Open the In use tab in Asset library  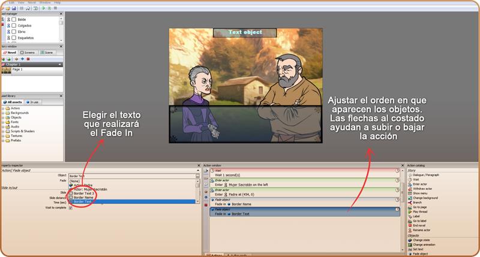(x=32, y=102)
